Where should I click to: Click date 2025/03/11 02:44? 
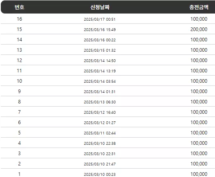coord(100,133)
